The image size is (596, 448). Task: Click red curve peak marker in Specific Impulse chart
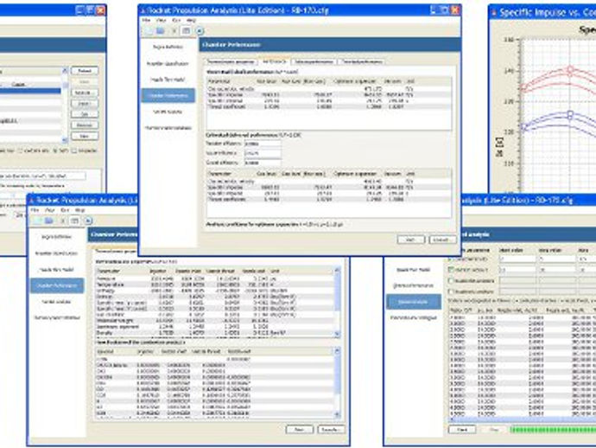click(x=570, y=70)
